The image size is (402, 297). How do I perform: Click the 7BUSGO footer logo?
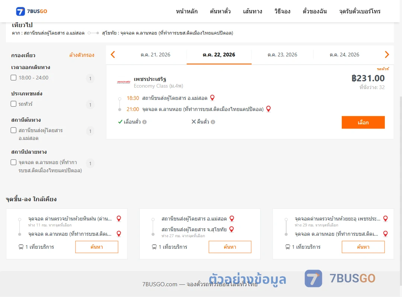pyautogui.click(x=340, y=278)
